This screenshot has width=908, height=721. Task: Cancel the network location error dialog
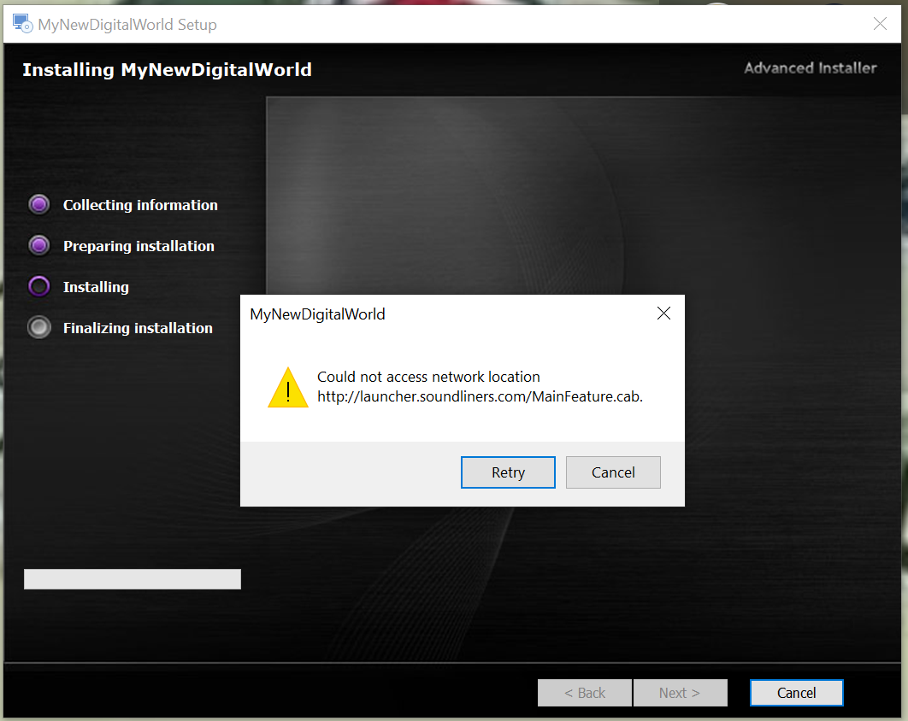coord(613,472)
